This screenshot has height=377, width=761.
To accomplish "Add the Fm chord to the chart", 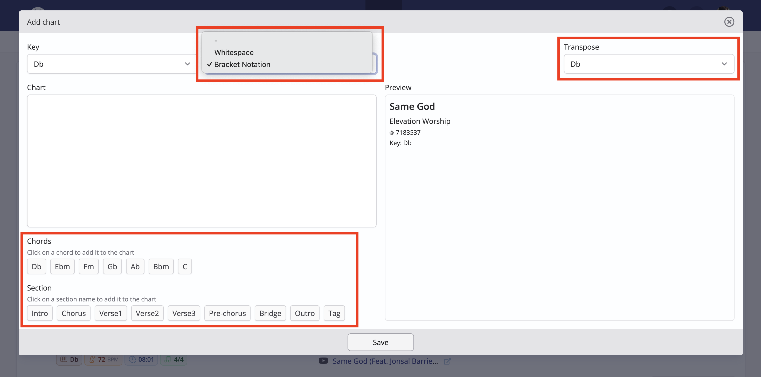I will click(x=89, y=266).
